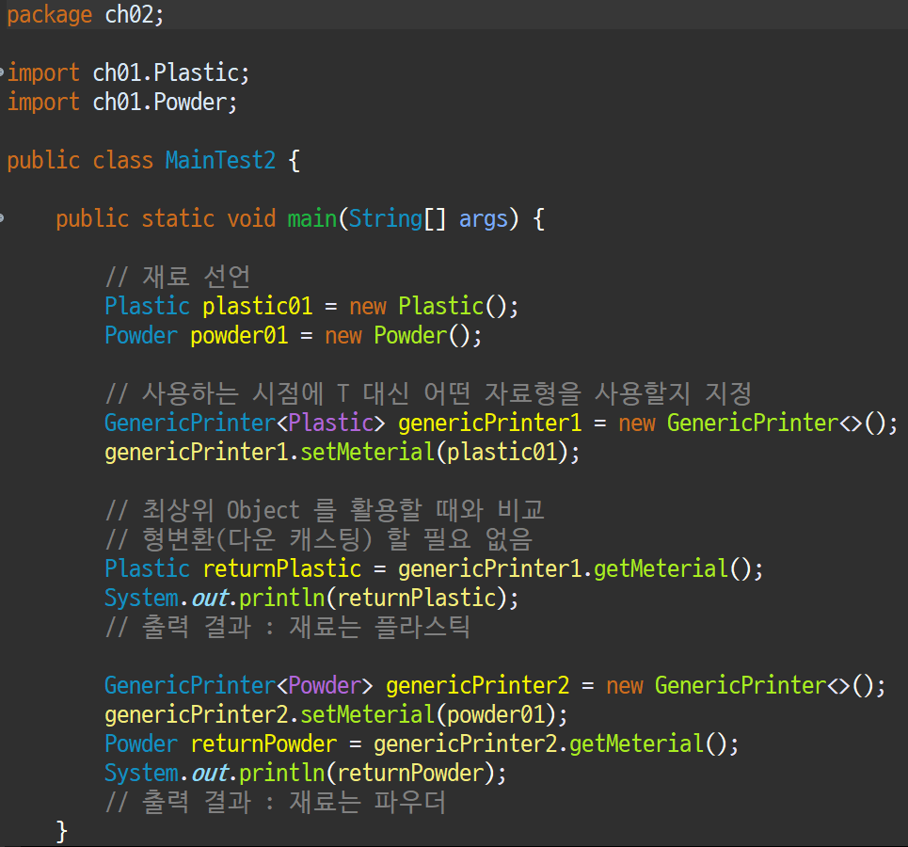Click the 'class' keyword
The image size is (908, 847).
[x=122, y=160]
